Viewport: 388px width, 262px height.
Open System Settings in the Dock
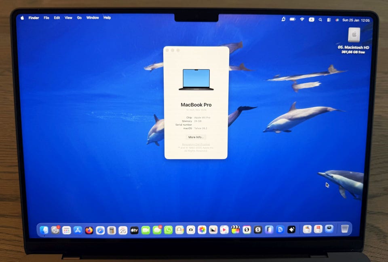point(55,230)
